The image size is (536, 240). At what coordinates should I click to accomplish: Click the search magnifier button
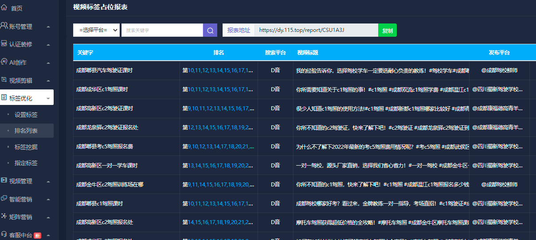tap(210, 30)
